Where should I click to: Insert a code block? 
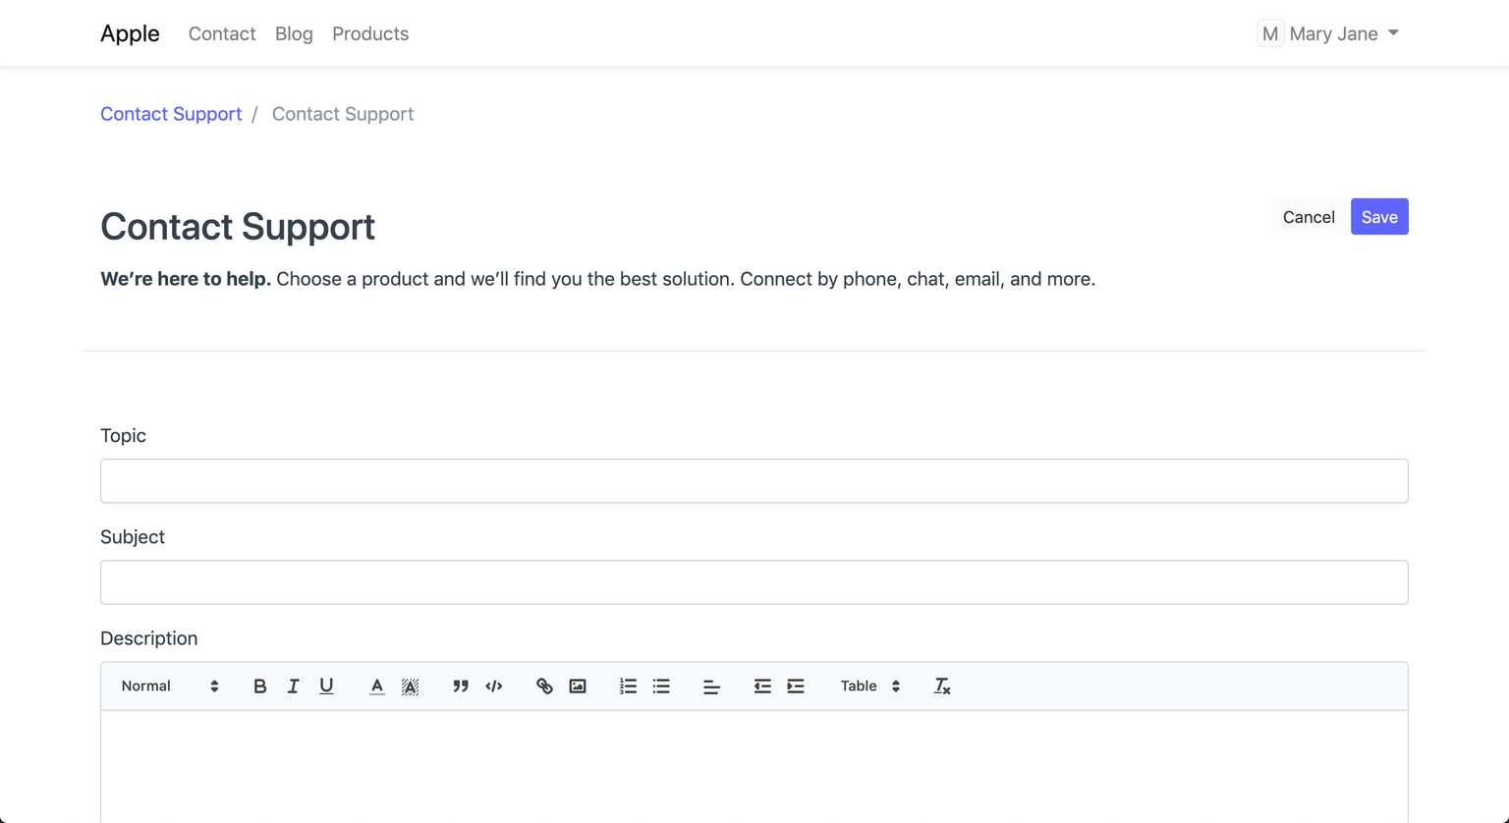point(493,686)
